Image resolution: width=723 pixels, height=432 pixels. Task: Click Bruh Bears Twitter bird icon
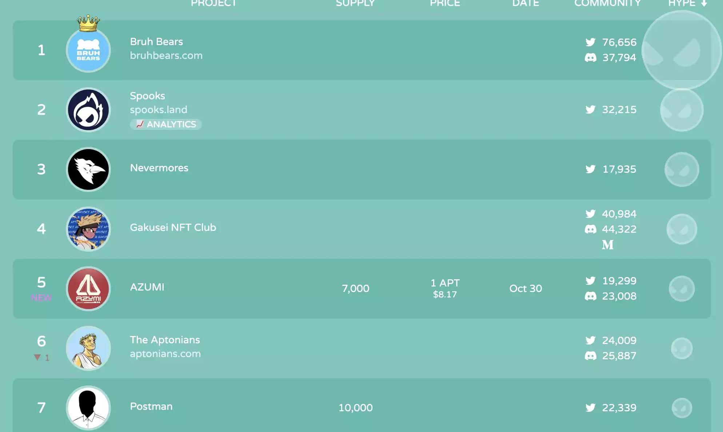tap(590, 42)
